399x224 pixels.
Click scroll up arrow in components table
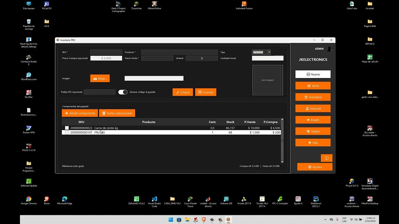282,119
